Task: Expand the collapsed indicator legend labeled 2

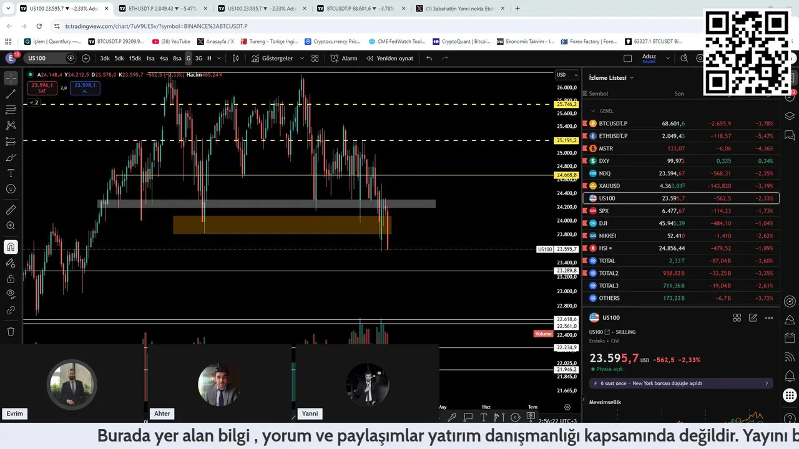Action: tap(33, 102)
